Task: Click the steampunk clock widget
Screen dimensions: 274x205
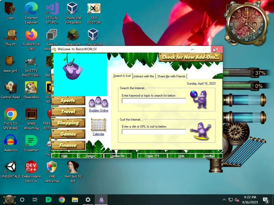Action: point(247,23)
